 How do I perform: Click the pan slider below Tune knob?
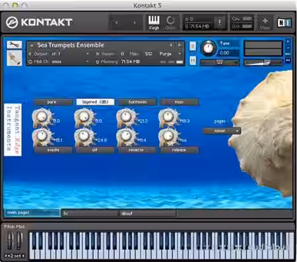point(219,63)
